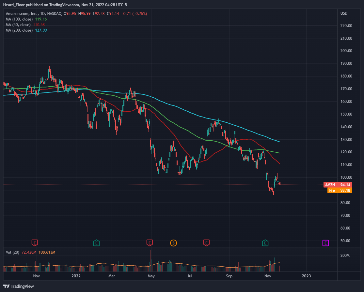Click the Pre 93.18 pre-market price label
This screenshot has height=292, width=364.
point(340,190)
